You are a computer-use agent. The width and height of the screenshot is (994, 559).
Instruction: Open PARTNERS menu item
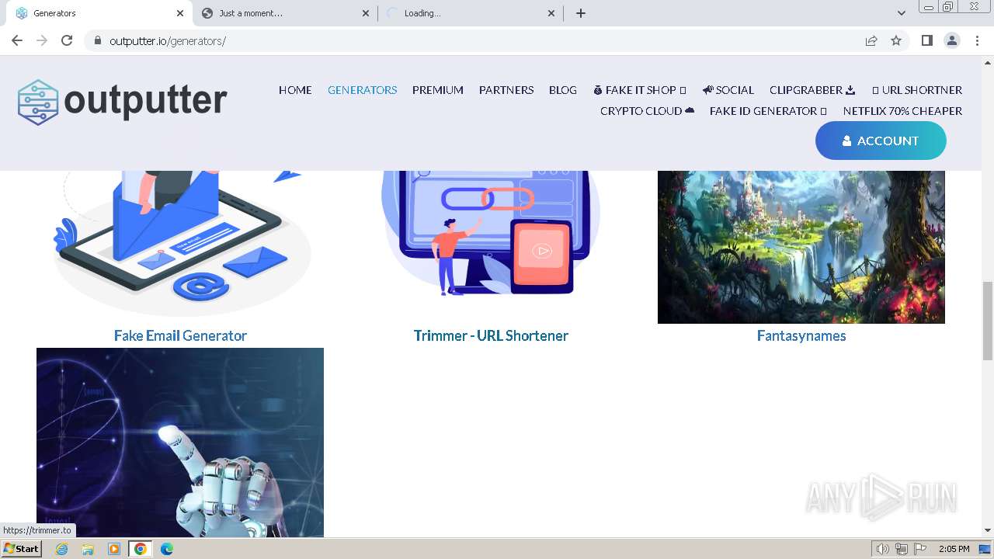point(506,90)
